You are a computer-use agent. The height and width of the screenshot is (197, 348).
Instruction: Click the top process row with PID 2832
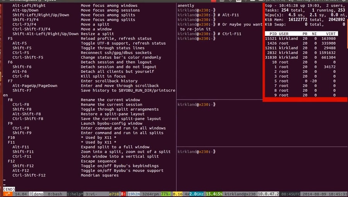(300, 53)
